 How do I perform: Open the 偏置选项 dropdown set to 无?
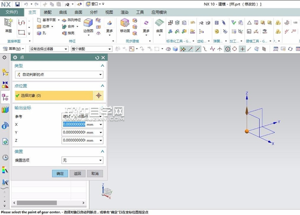point(82,160)
